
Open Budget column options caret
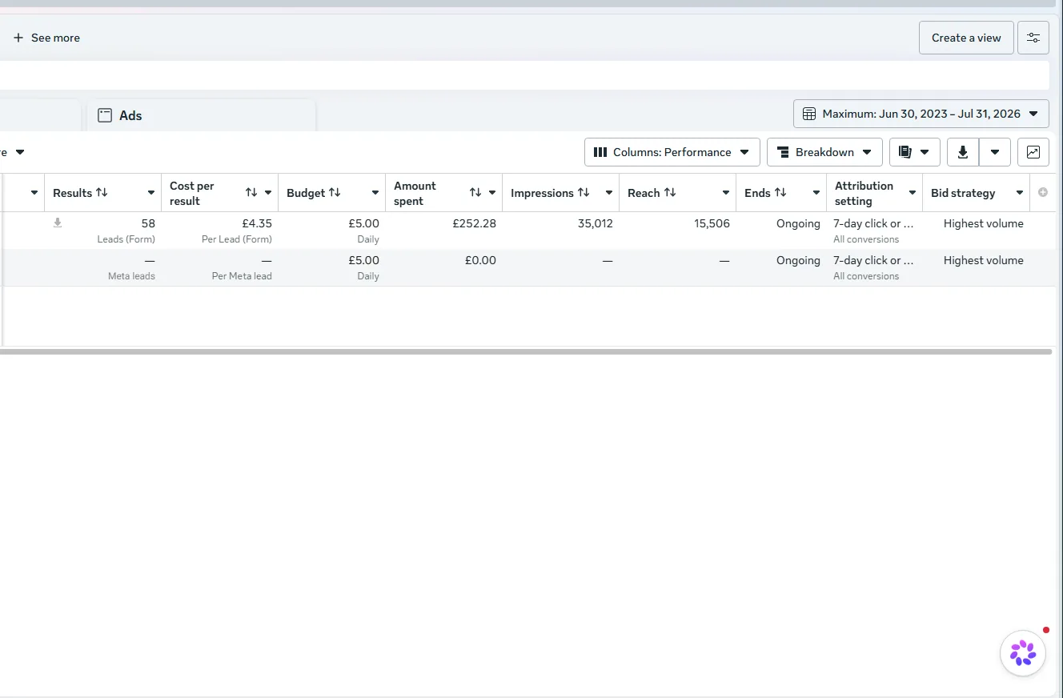[375, 193]
